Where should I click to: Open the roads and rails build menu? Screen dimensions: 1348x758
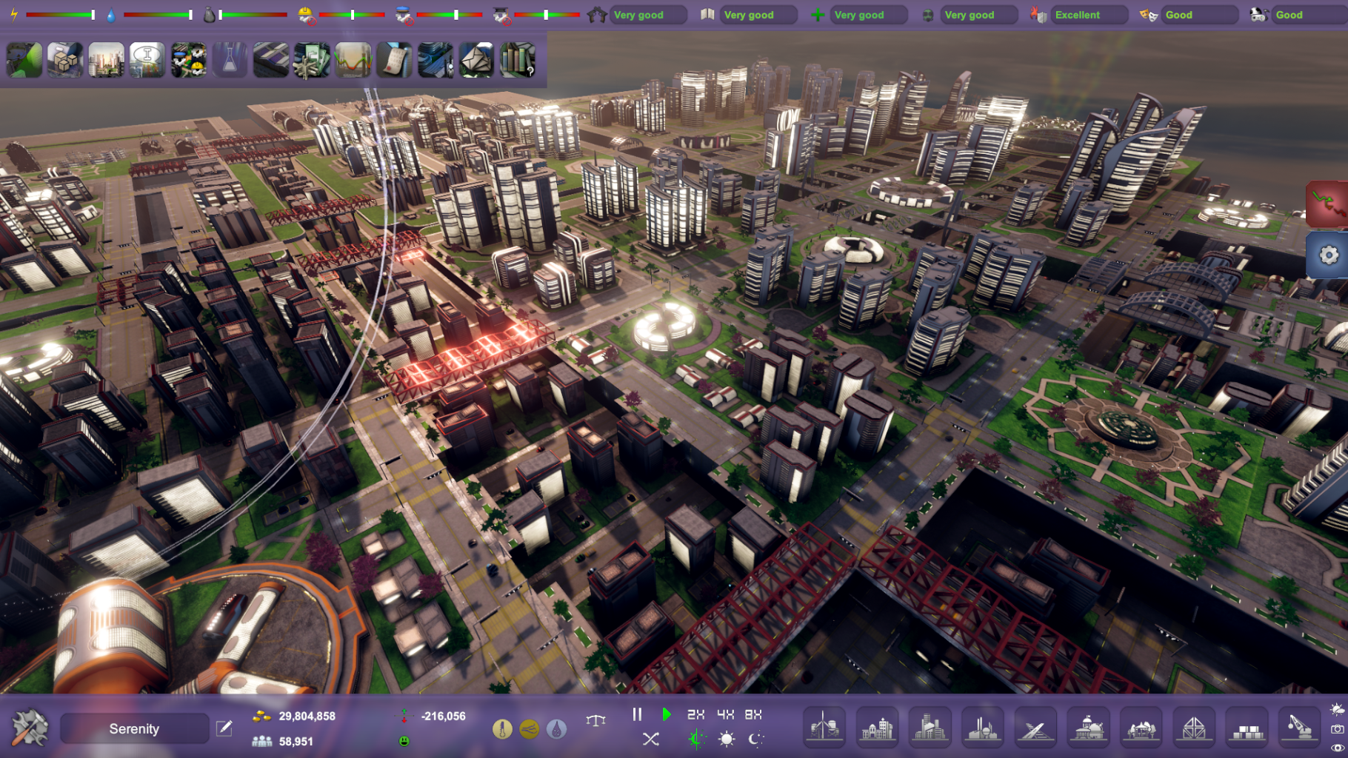pyautogui.click(x=1035, y=726)
